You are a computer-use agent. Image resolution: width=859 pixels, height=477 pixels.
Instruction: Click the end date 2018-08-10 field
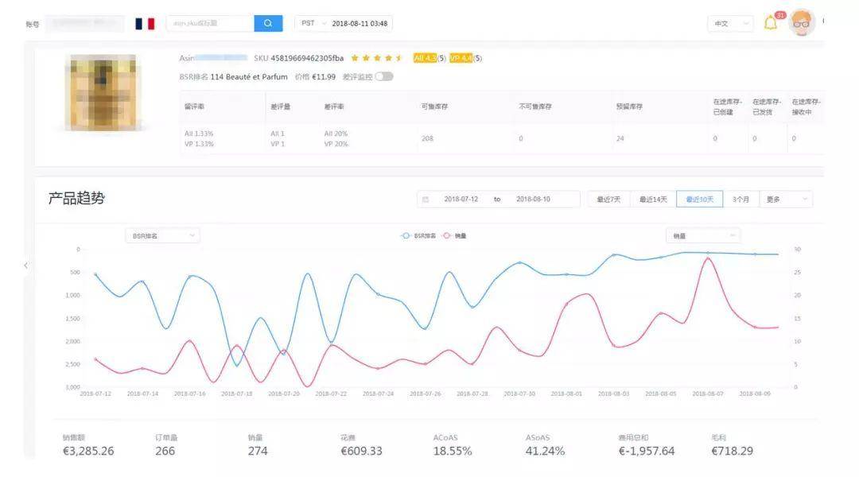(x=533, y=200)
